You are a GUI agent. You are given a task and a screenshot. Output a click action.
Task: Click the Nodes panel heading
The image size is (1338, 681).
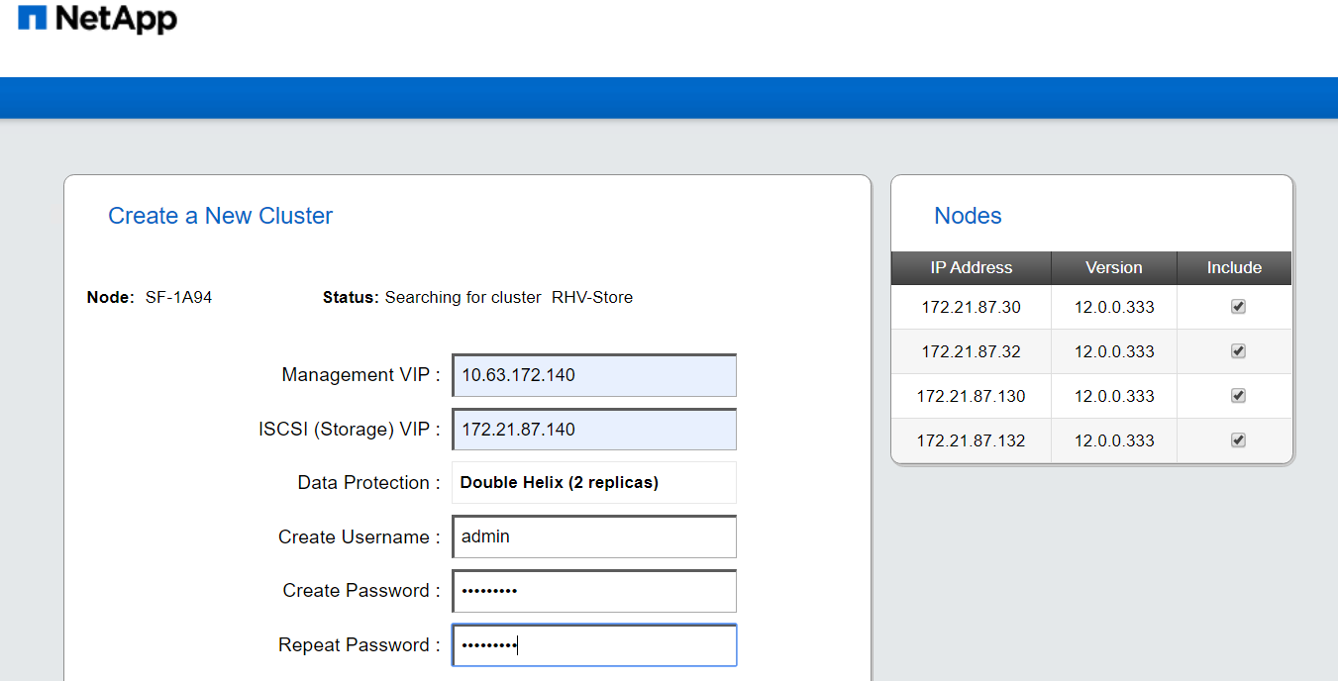click(x=968, y=216)
